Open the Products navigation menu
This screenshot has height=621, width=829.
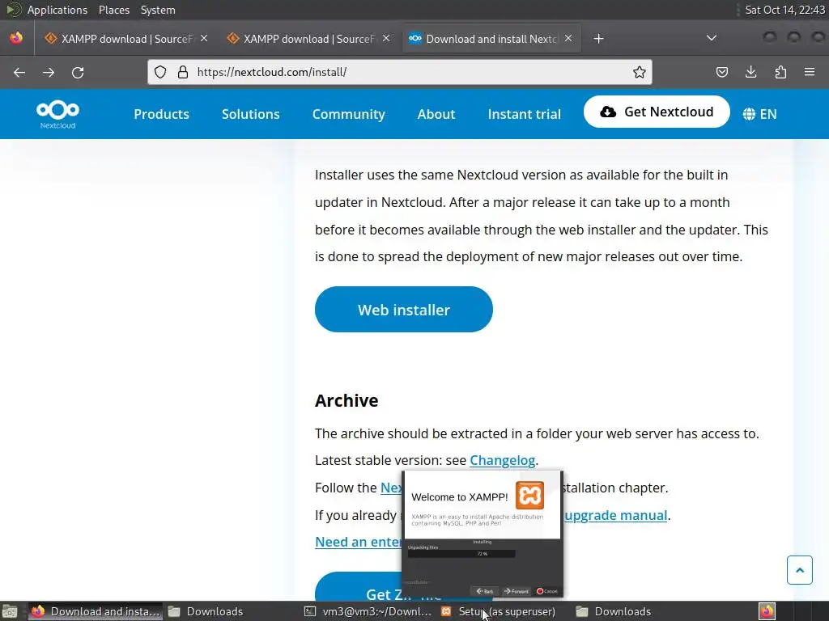161,114
